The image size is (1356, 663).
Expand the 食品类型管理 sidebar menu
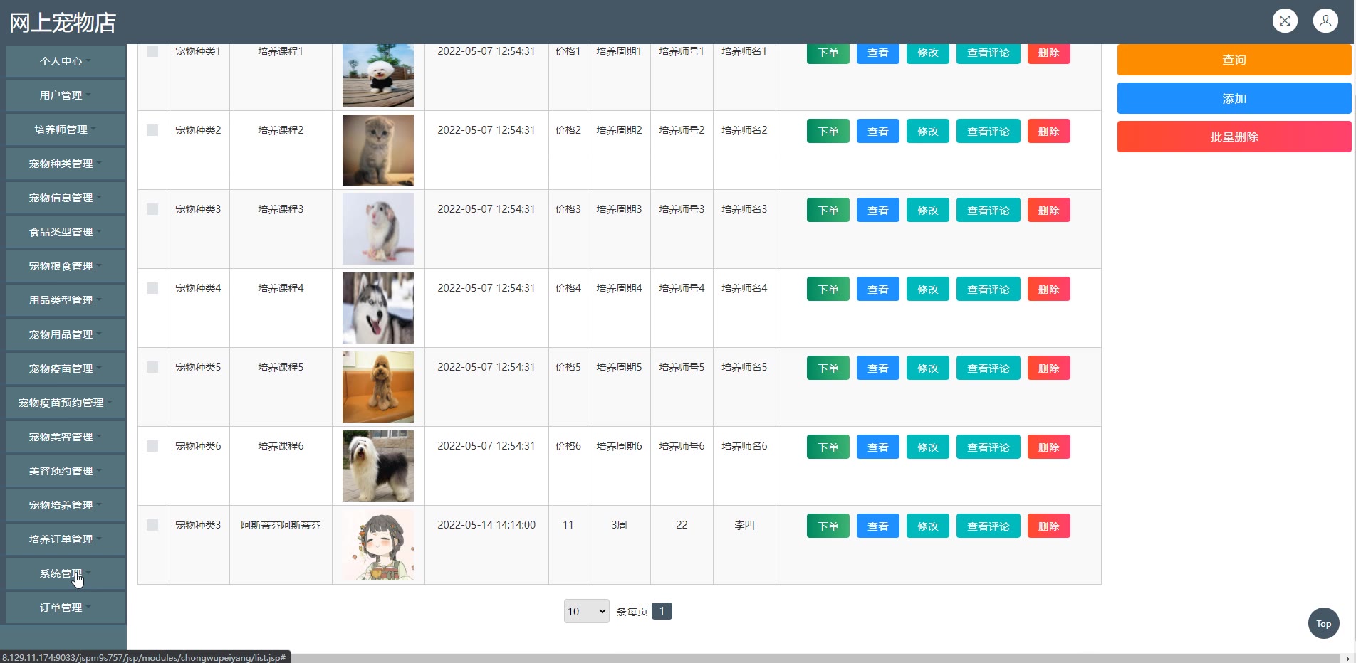(x=66, y=232)
